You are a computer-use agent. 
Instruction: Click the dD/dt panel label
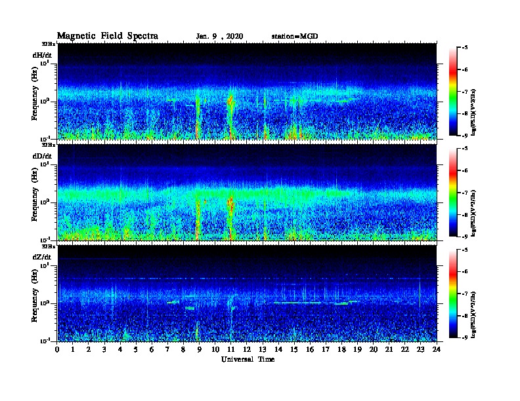(42, 156)
